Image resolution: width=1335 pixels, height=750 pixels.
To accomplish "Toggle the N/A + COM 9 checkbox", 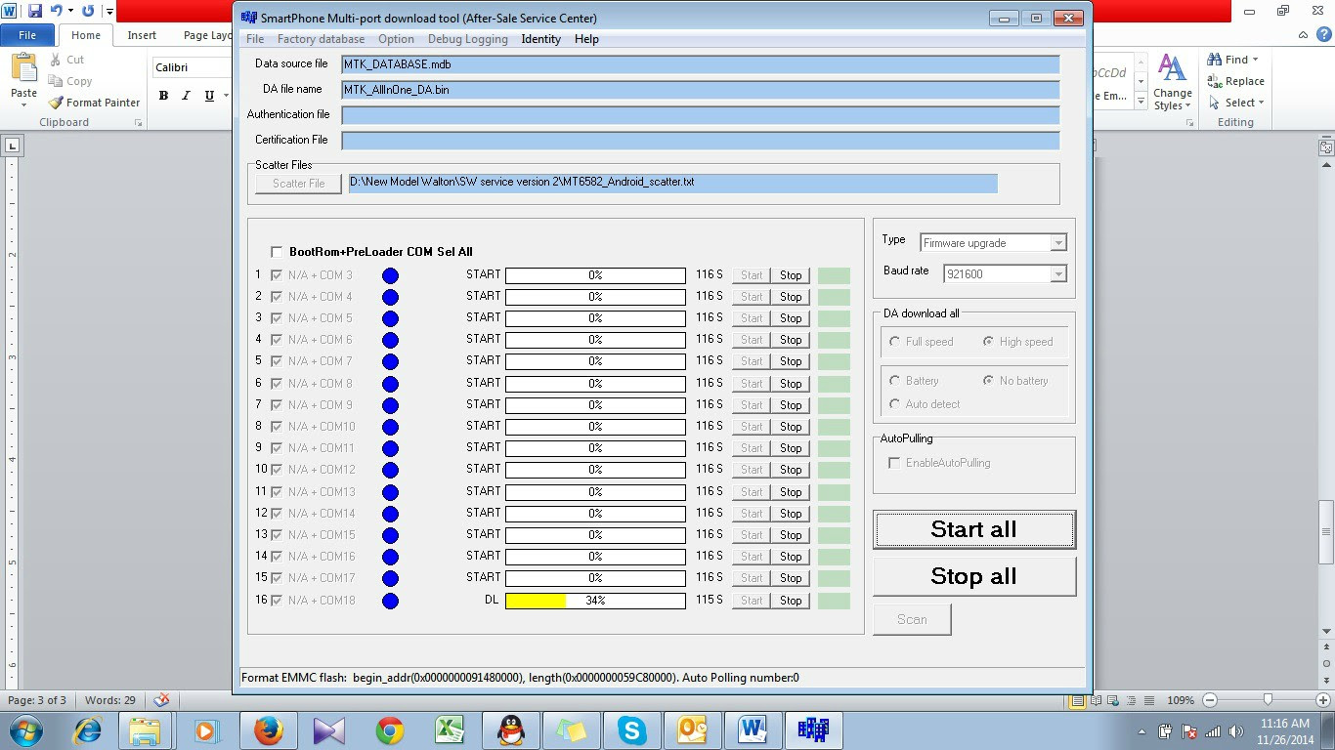I will pos(277,404).
